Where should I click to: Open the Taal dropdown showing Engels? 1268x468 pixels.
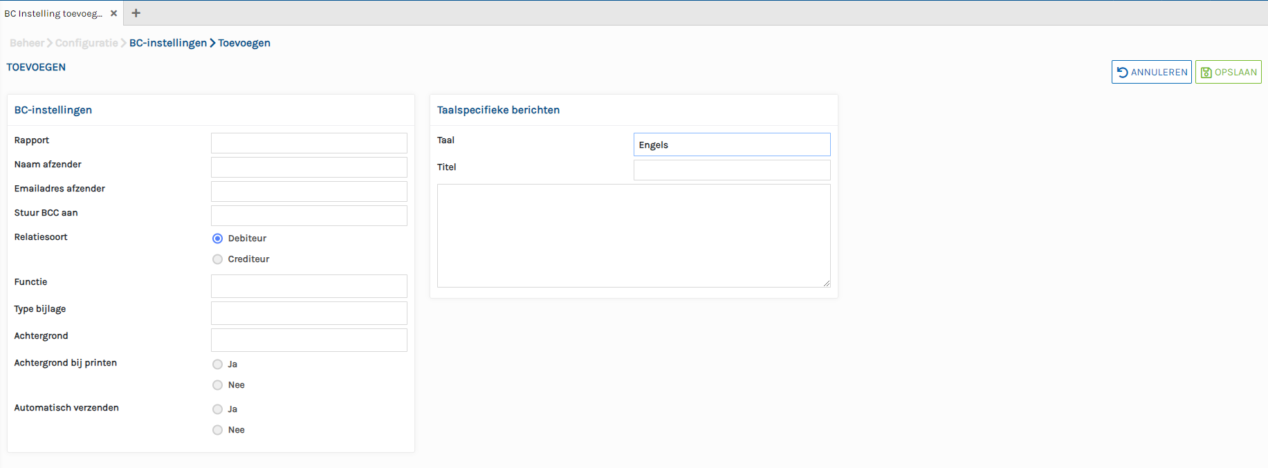(x=731, y=144)
